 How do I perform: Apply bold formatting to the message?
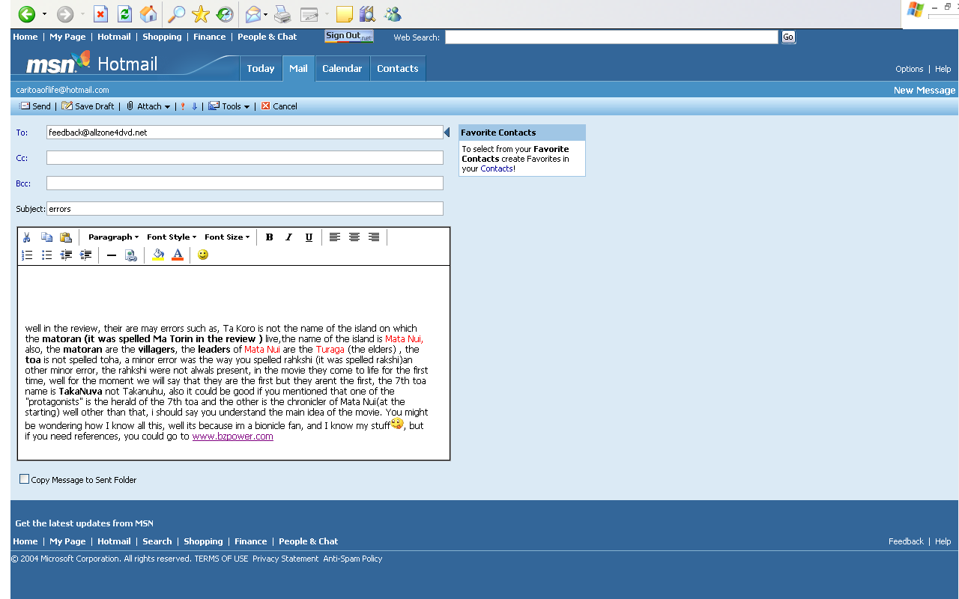pos(270,237)
